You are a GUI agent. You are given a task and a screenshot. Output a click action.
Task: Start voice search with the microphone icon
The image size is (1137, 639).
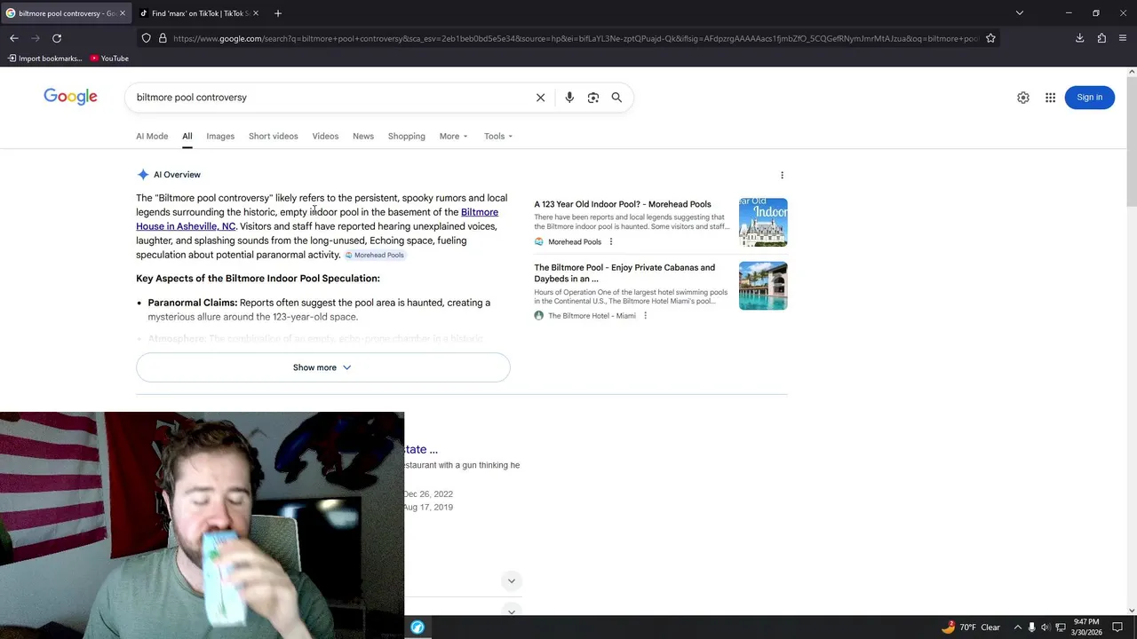tap(569, 98)
